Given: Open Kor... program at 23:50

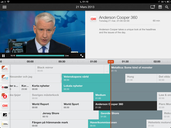Looking at the screenshot, I should click(25, 87).
